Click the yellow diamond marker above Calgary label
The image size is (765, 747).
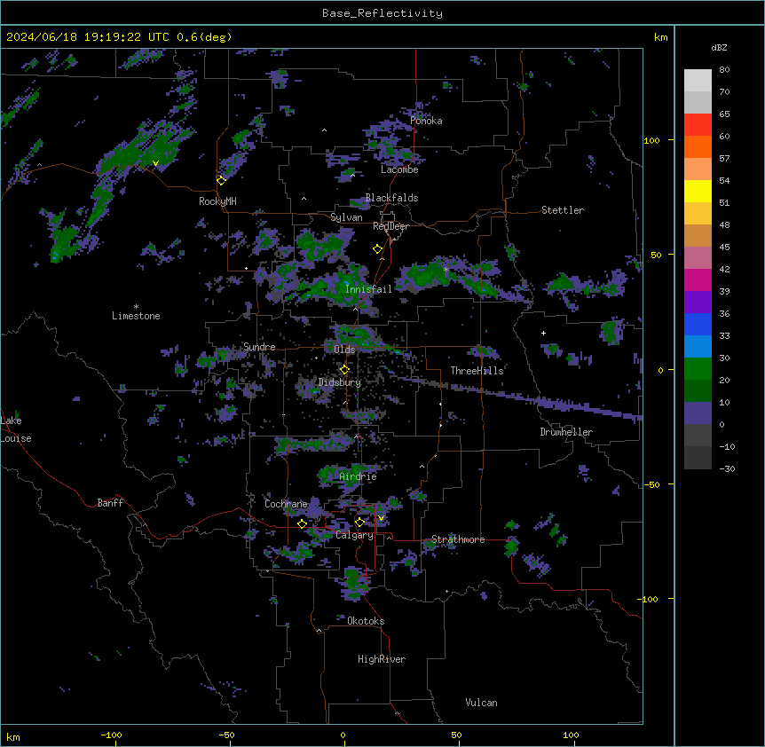[x=359, y=523]
